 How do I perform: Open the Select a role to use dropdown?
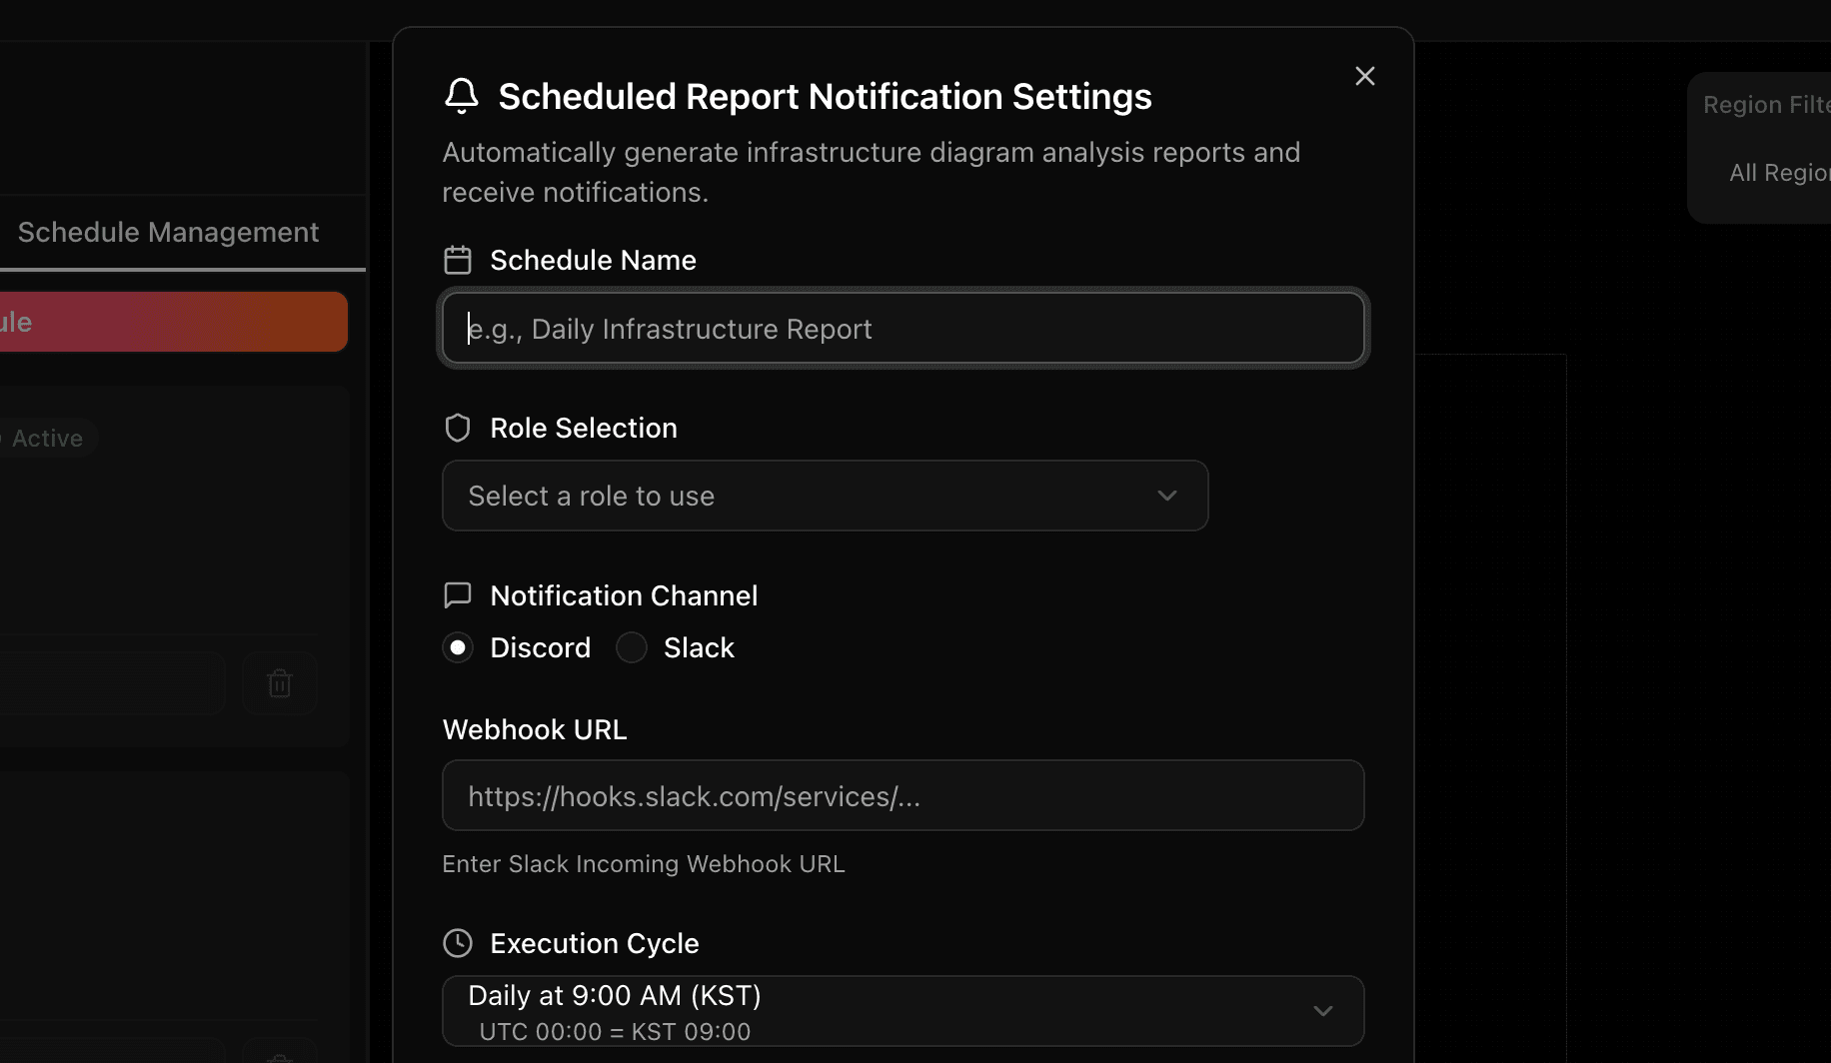[825, 496]
